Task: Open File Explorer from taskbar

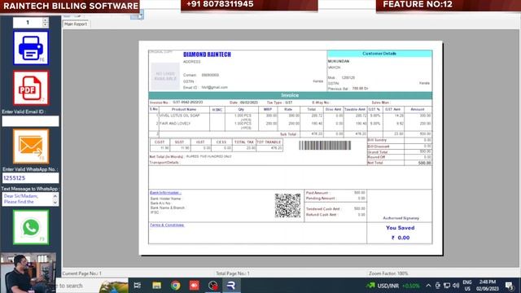Action: (156, 286)
